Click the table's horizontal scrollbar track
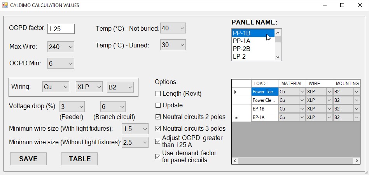This screenshot has height=175, width=369. tap(296, 161)
